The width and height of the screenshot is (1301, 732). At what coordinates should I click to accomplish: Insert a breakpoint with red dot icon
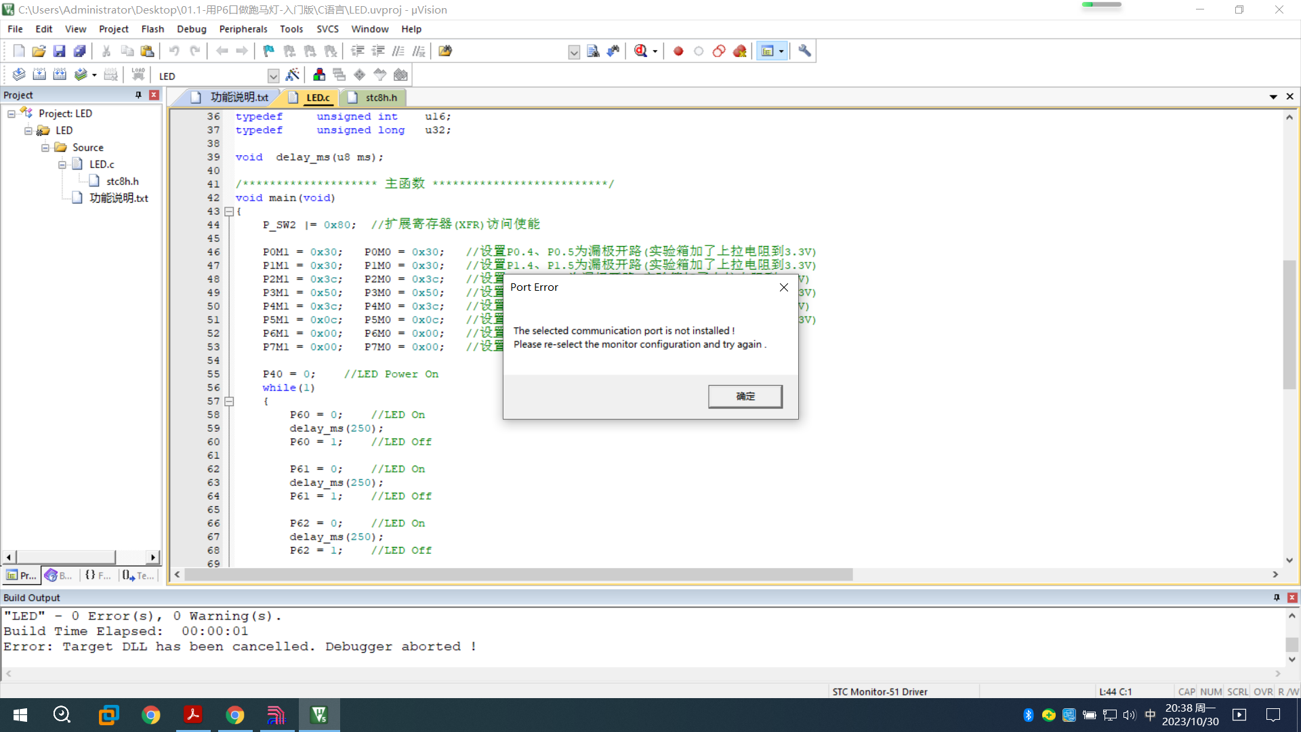click(678, 51)
